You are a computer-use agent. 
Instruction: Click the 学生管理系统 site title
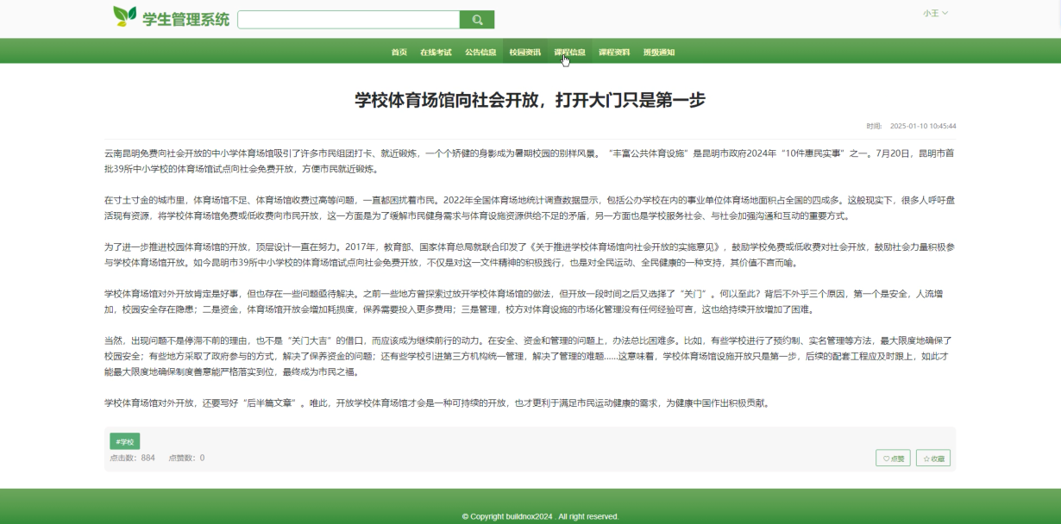click(186, 19)
